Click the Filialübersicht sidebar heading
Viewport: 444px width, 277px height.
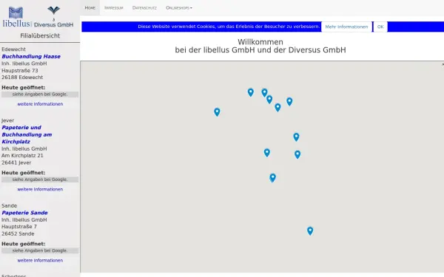(x=40, y=35)
